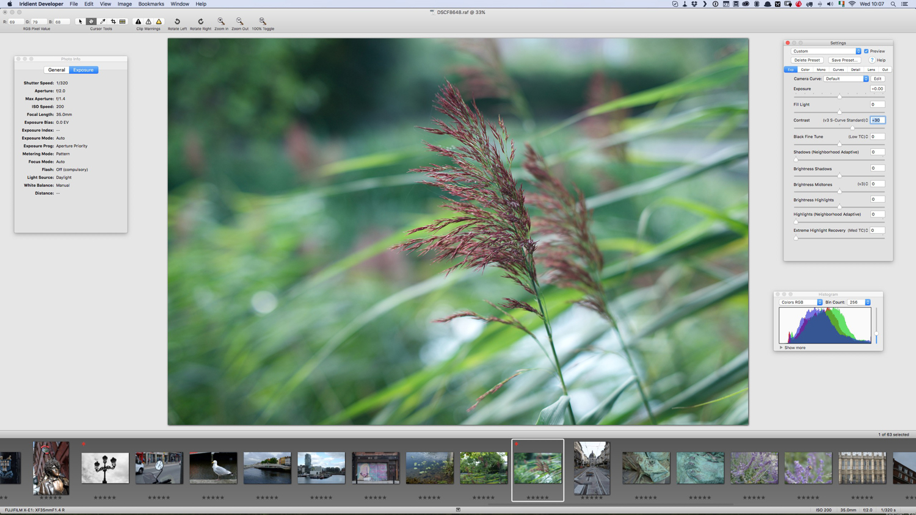
Task: Open the Custom preset dropdown
Action: 826,51
